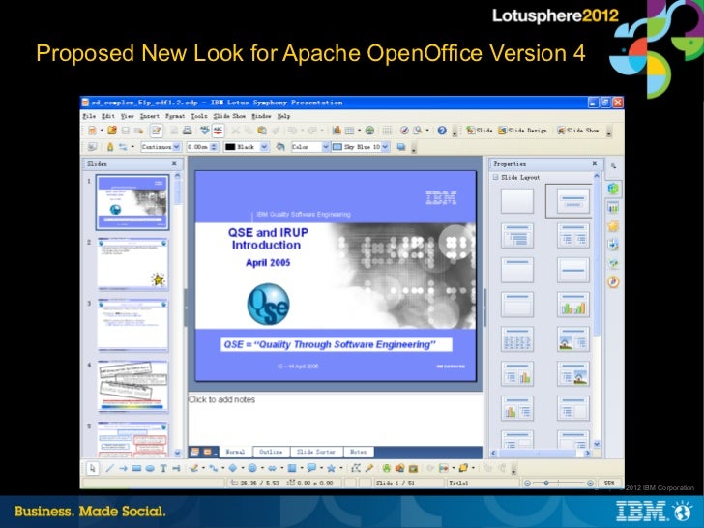The height and width of the screenshot is (528, 704).
Task: Open the Navigator compass icon
Action: 404,131
